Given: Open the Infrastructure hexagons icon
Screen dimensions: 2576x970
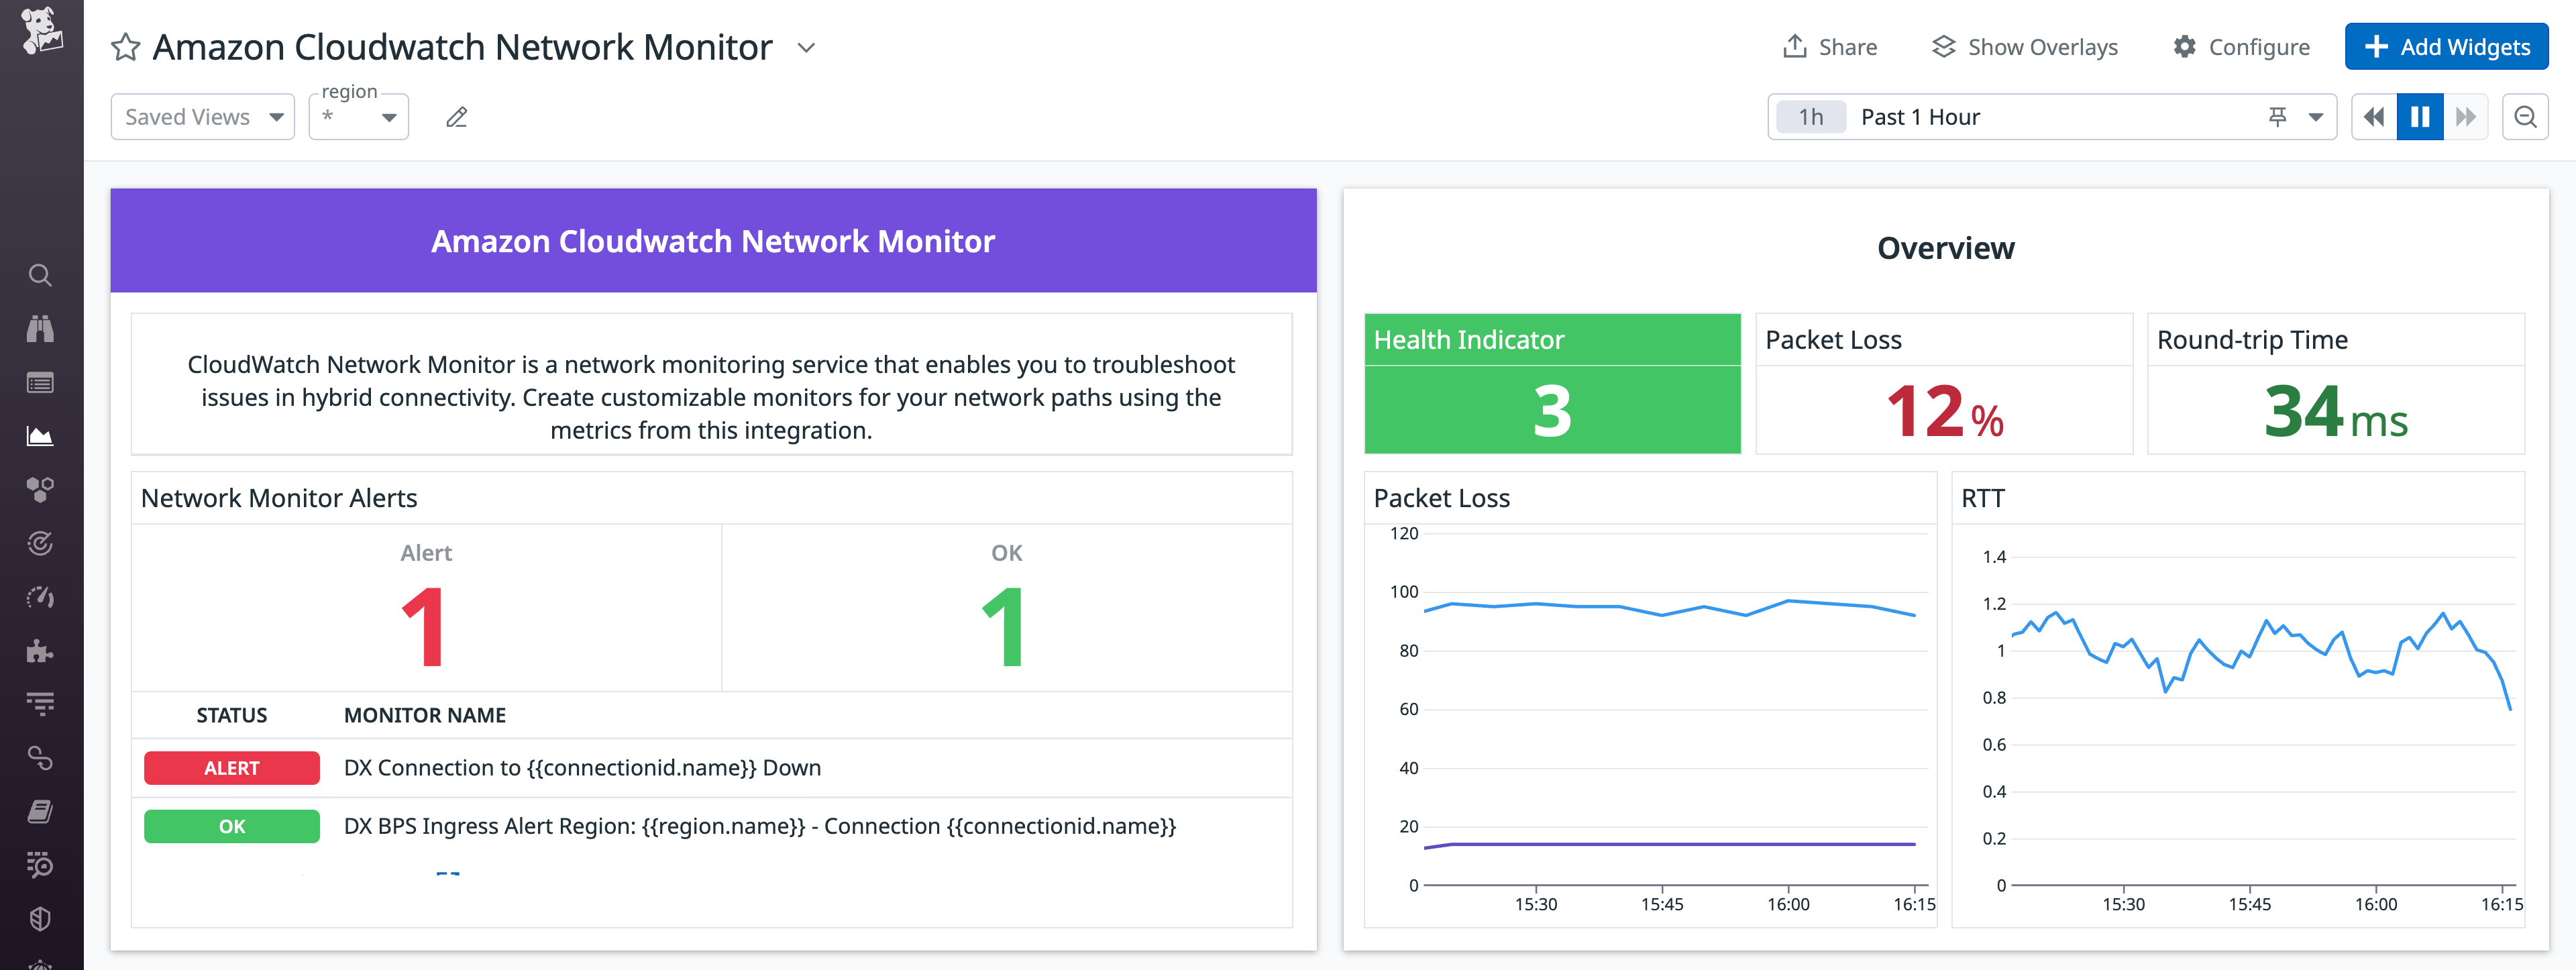Looking at the screenshot, I should click(40, 489).
